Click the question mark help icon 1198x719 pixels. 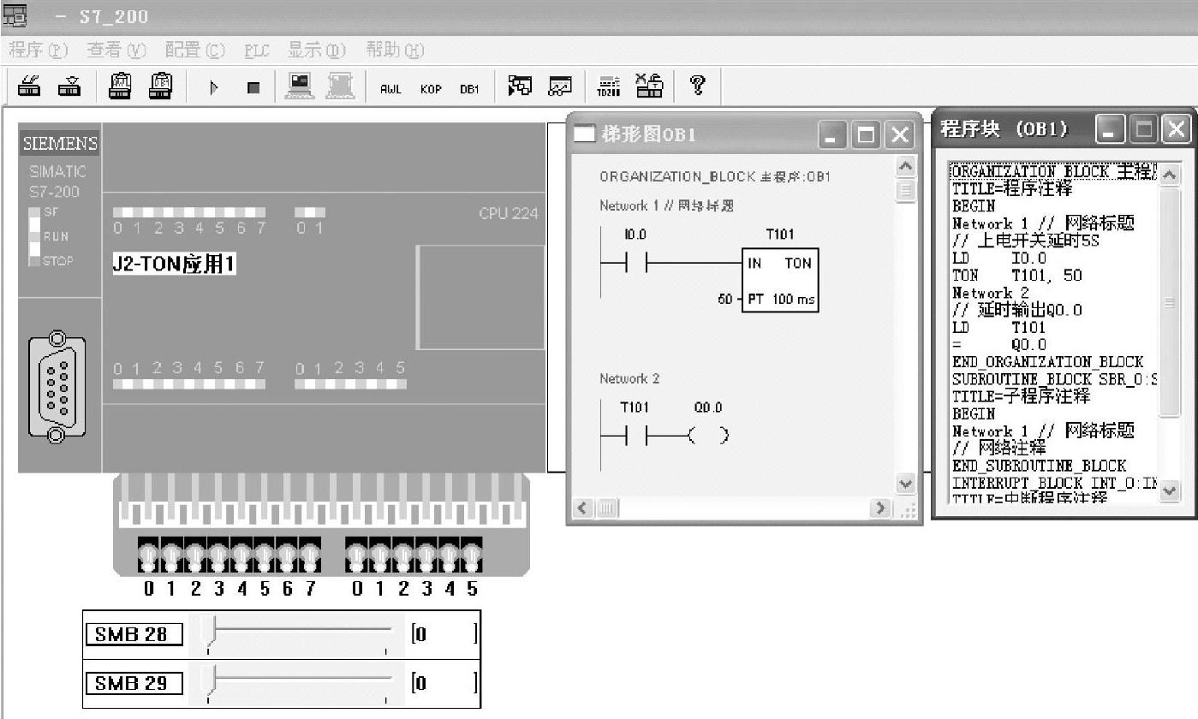click(697, 86)
